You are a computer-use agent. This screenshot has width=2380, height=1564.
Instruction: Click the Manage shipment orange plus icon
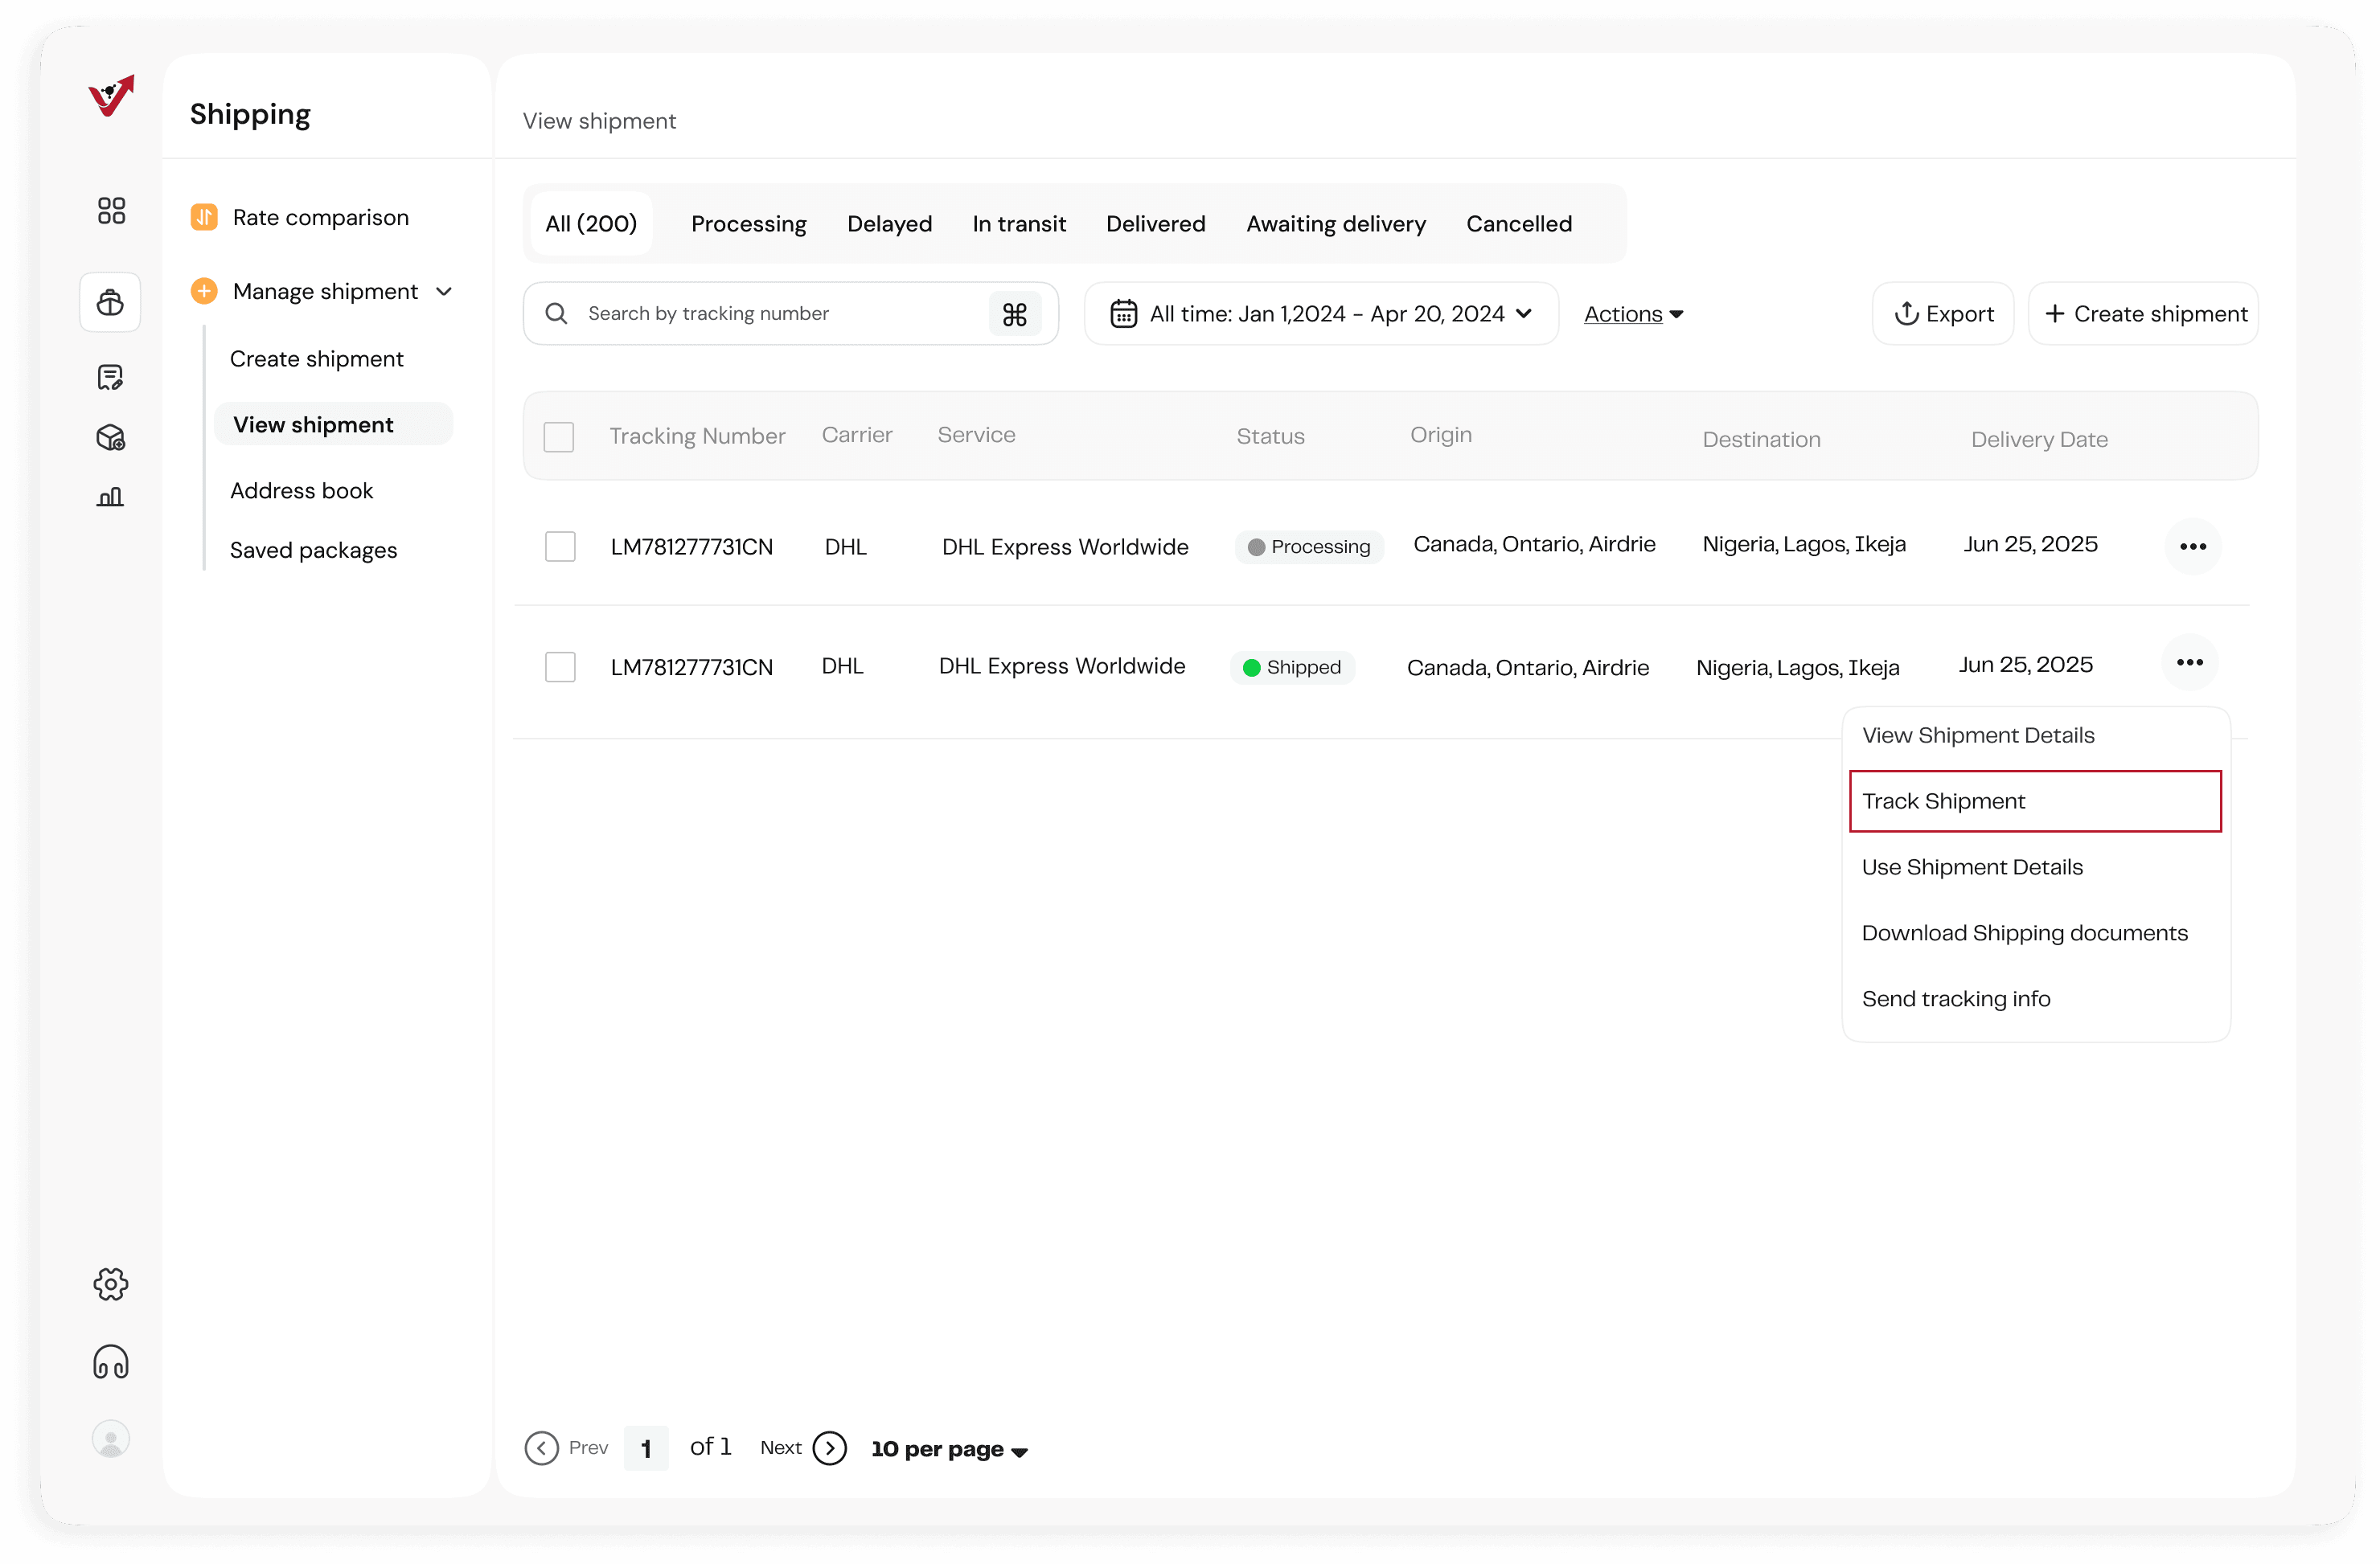pyautogui.click(x=204, y=291)
